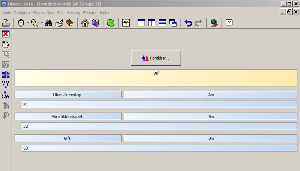Select child row S2

[x=159, y=126]
